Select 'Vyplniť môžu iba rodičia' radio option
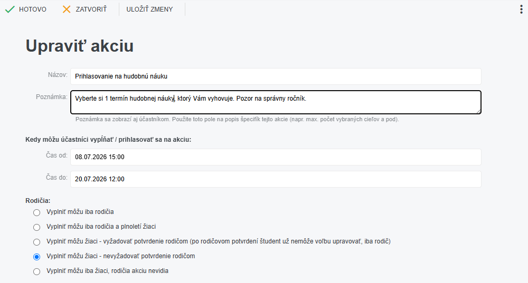 click(x=37, y=212)
